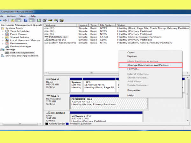The image size is (191, 143).
Task: Click the Forward arrow toolbar icon
Action: point(5,20)
